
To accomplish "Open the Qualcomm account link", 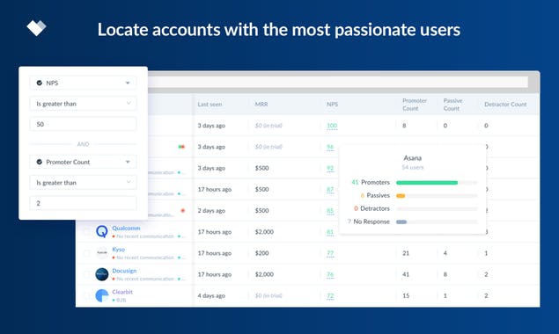I will tap(126, 228).
